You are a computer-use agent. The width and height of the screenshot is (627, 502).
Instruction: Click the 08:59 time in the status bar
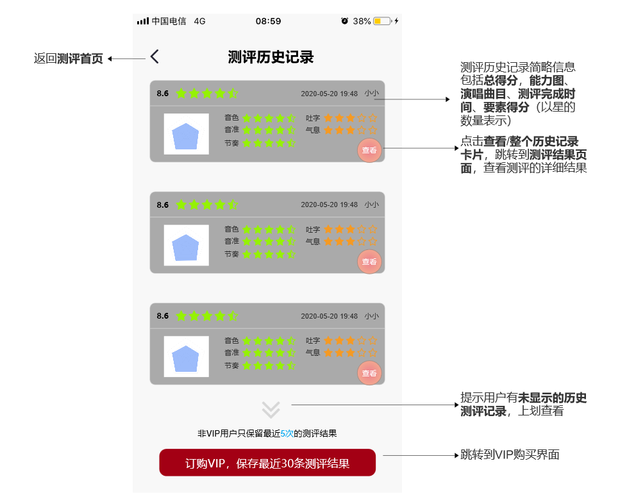[x=269, y=21]
